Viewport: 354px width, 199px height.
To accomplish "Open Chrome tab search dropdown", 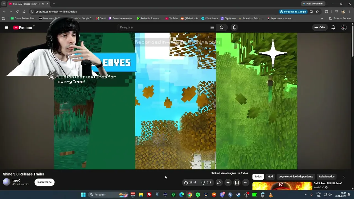I will click(4, 4).
